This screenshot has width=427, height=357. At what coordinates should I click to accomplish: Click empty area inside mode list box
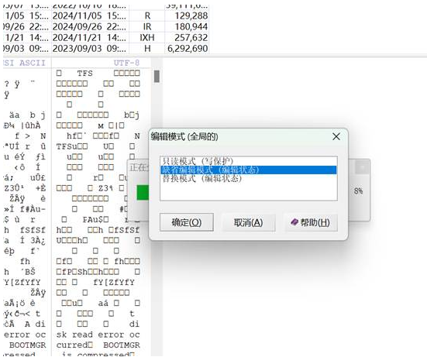(x=248, y=192)
